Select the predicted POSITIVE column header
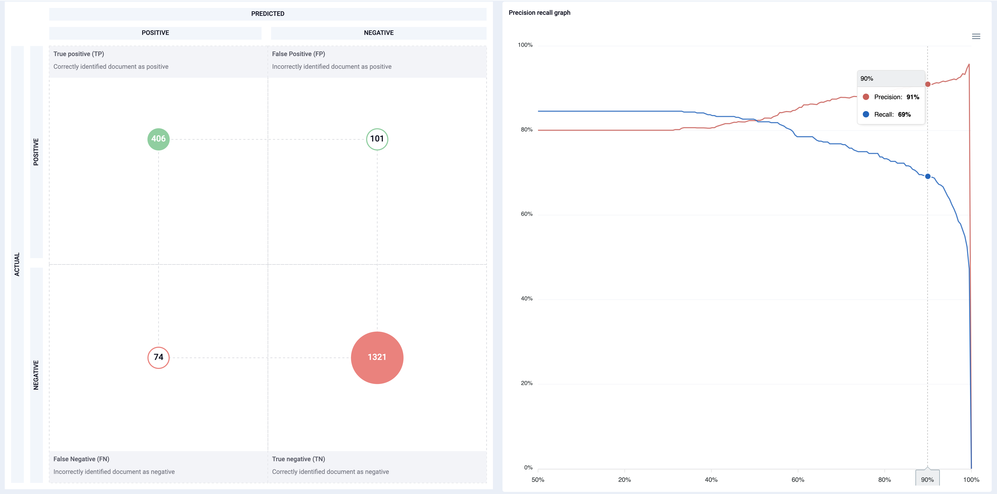This screenshot has height=494, width=997. point(155,33)
